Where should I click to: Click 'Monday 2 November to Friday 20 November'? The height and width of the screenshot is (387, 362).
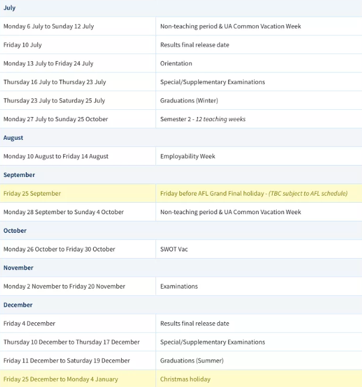click(64, 286)
